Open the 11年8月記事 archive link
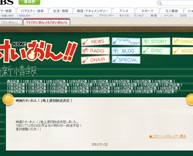Screen dimensions: 193x156 (149, 85)
